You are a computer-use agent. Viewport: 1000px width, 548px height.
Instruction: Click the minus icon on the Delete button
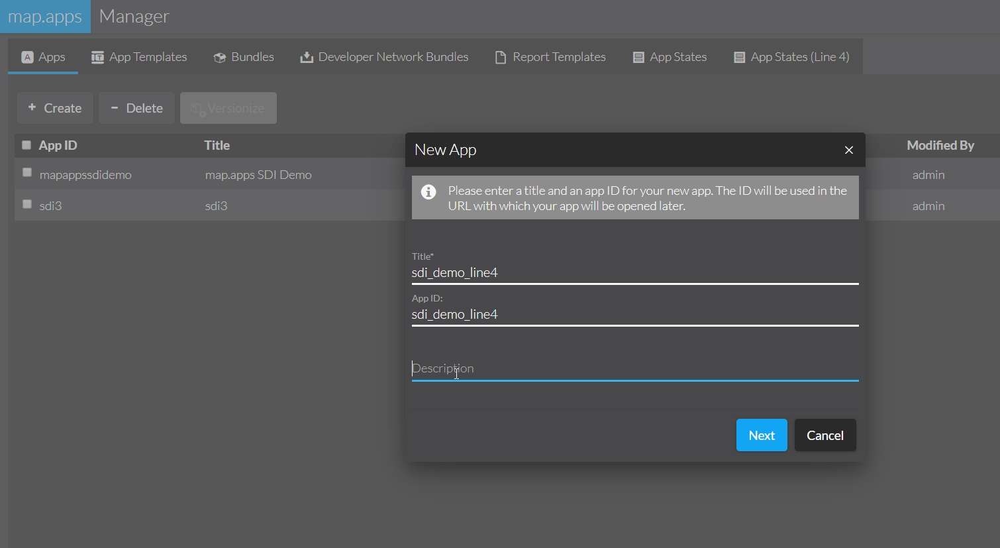click(x=115, y=107)
